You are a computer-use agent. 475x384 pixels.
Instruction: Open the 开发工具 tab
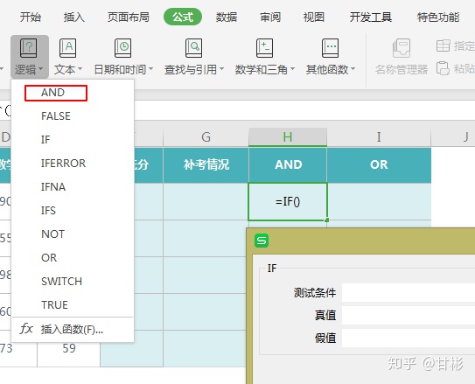[x=371, y=17]
